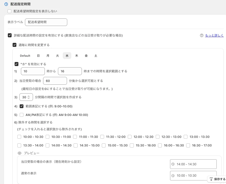Open the 当日受取 preview time selector
This screenshot has width=226, height=184.
(x=193, y=164)
